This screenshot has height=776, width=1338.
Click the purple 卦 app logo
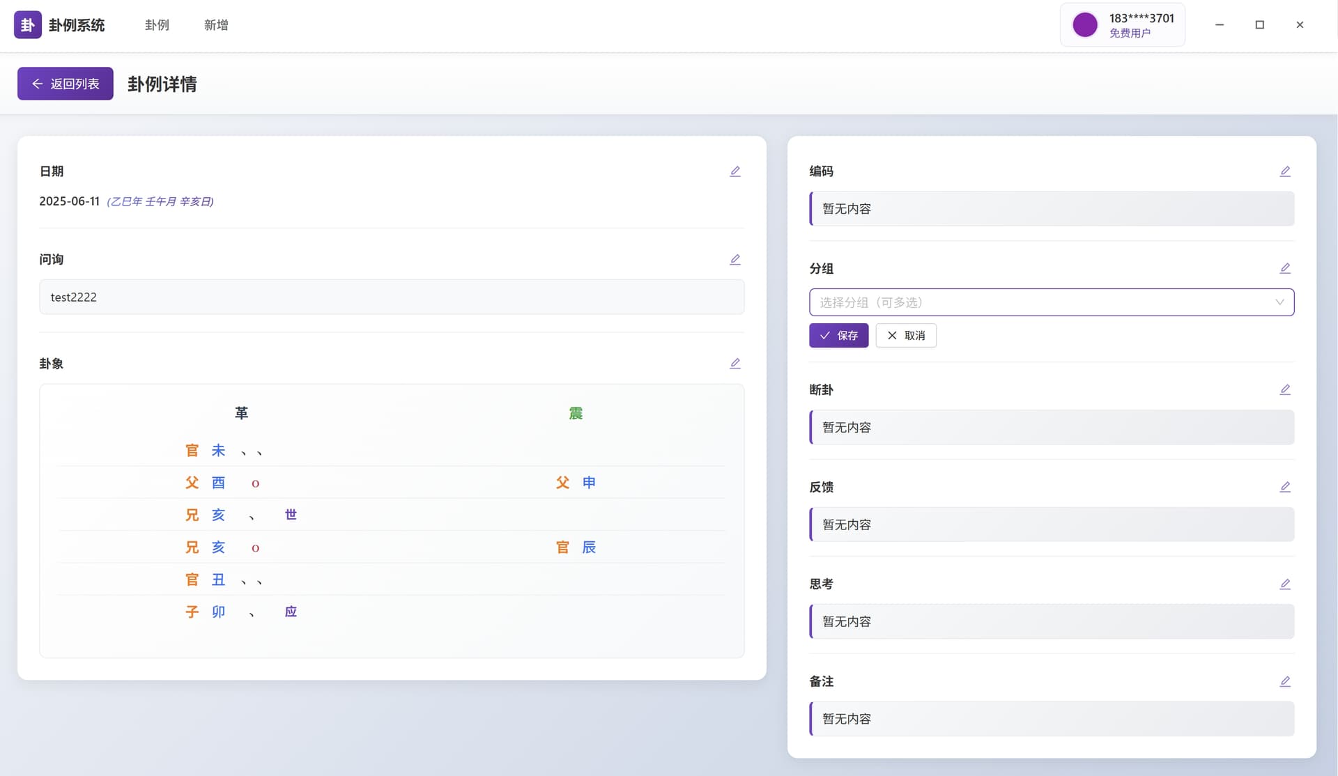[x=28, y=25]
